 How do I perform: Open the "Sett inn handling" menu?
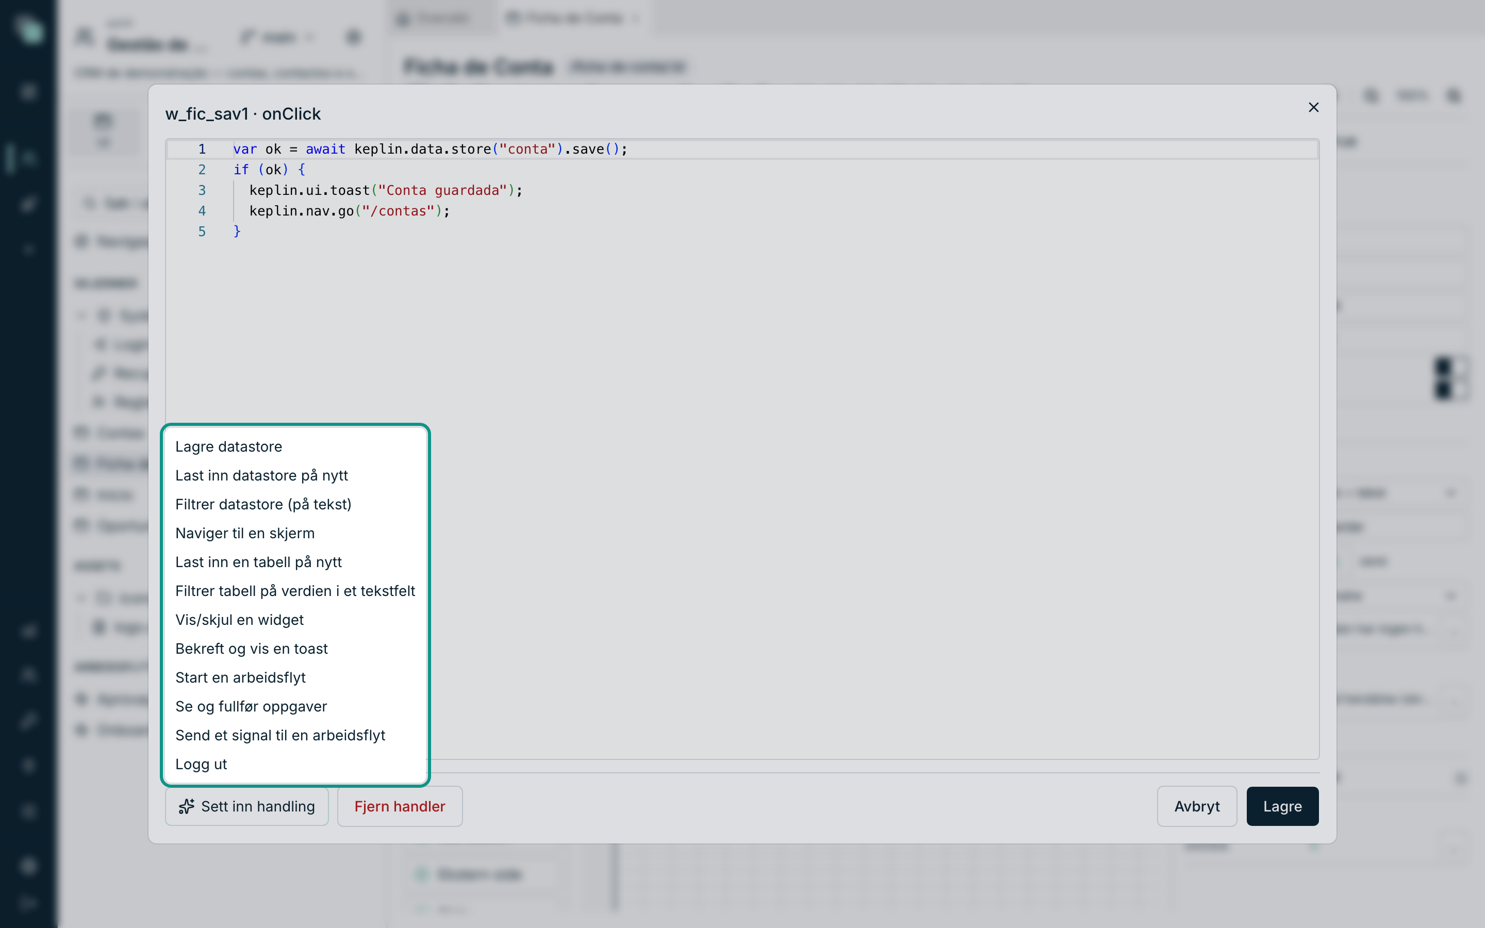(246, 806)
